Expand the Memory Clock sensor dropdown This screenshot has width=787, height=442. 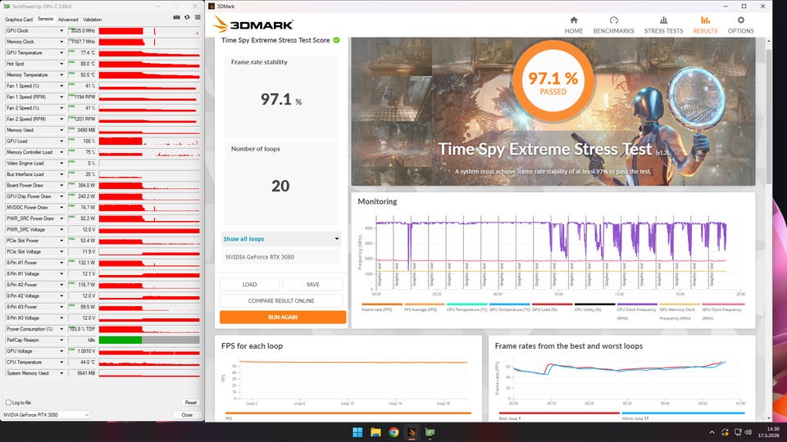click(61, 42)
